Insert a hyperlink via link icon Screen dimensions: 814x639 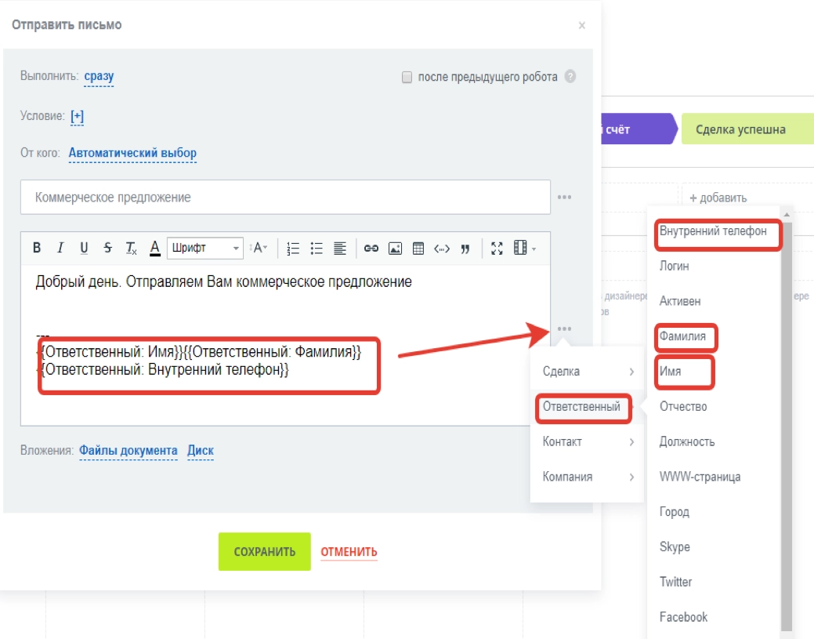tap(371, 249)
